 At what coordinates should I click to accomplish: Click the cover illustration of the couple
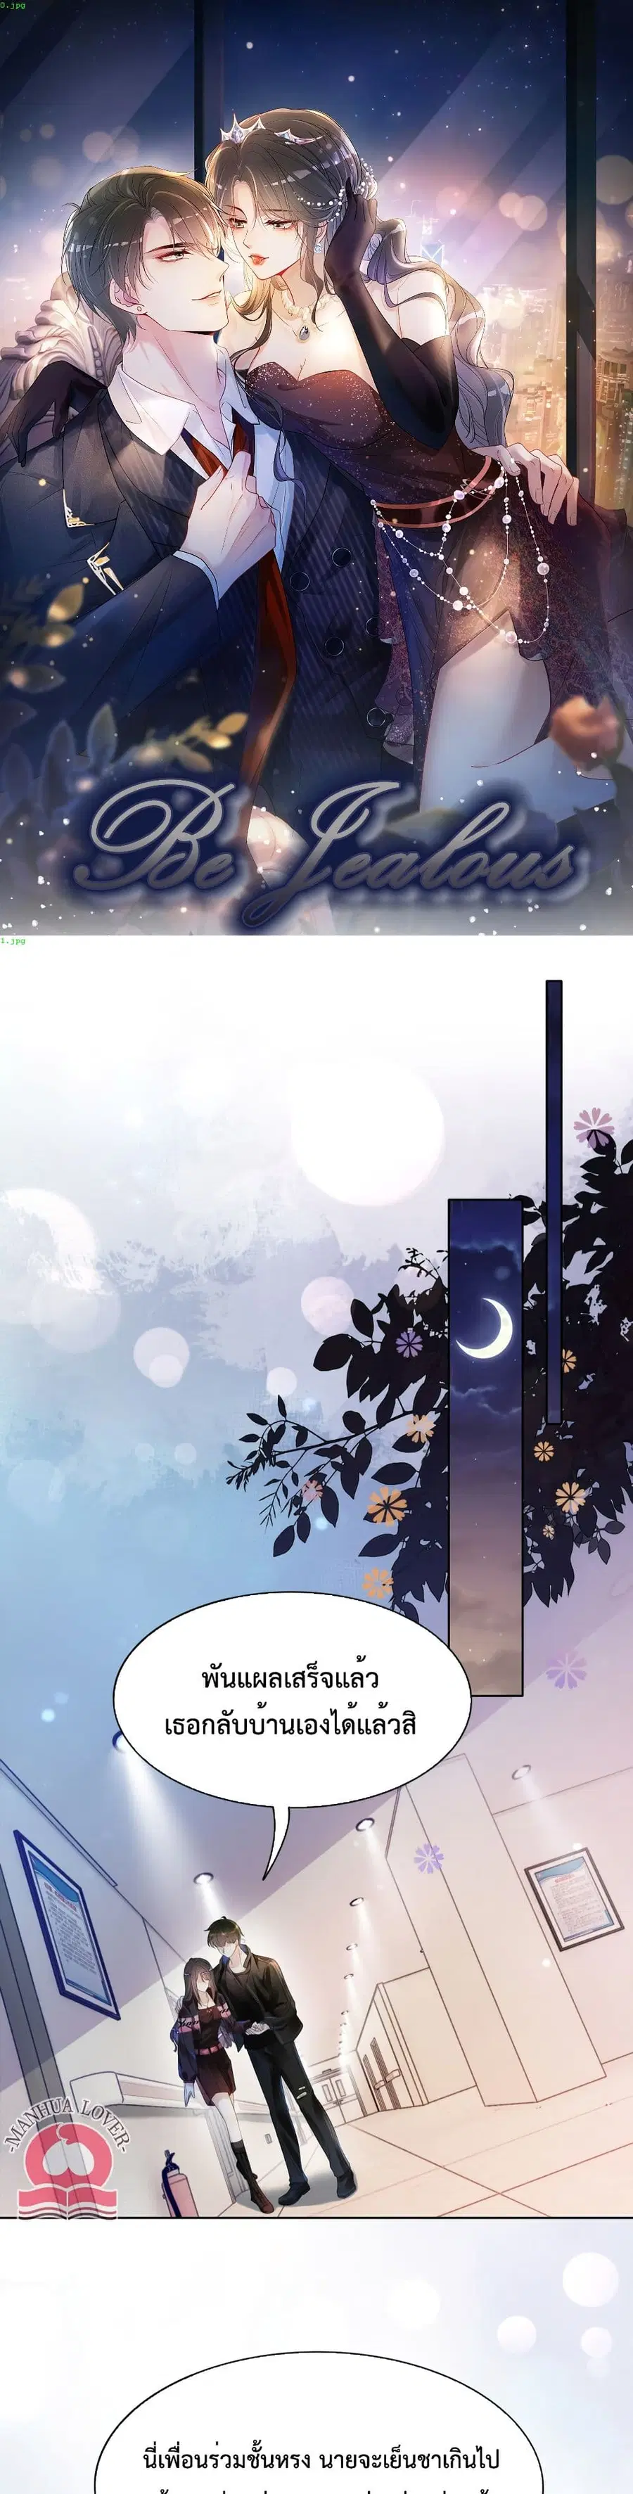pyautogui.click(x=316, y=468)
